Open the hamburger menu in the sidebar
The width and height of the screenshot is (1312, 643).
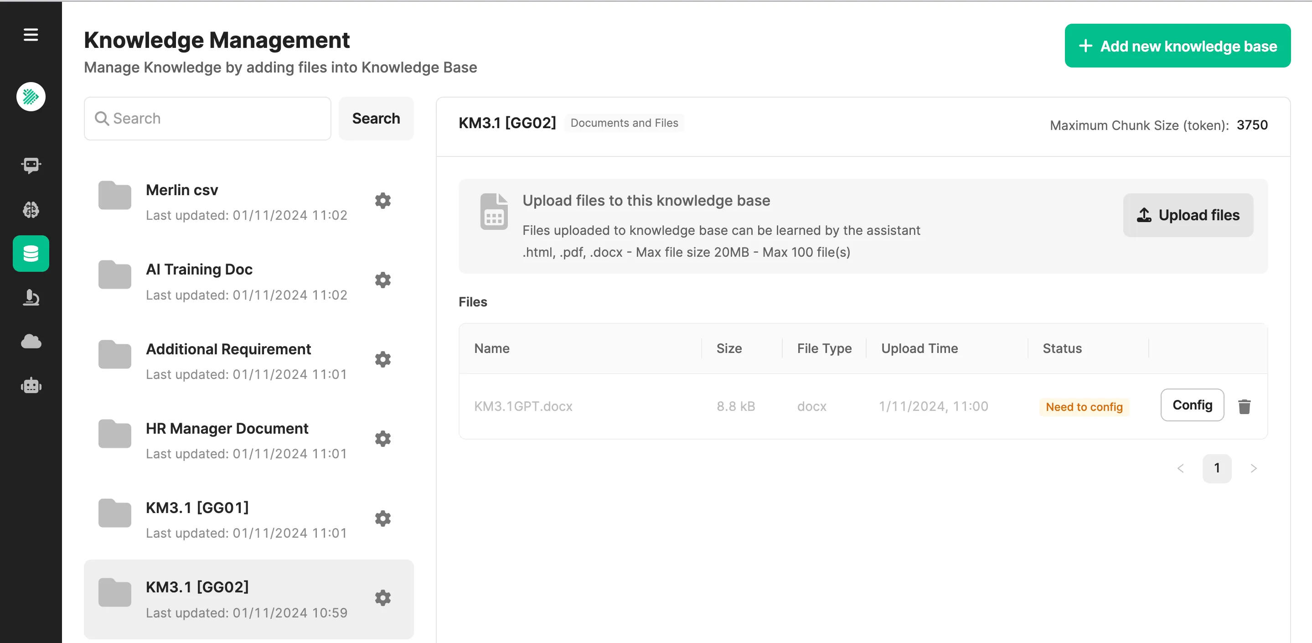coord(31,35)
